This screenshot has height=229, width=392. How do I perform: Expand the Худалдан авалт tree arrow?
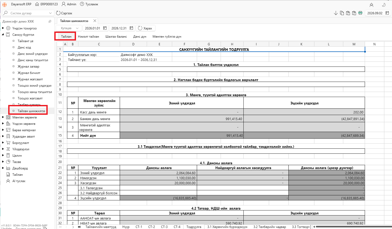pos(3,136)
